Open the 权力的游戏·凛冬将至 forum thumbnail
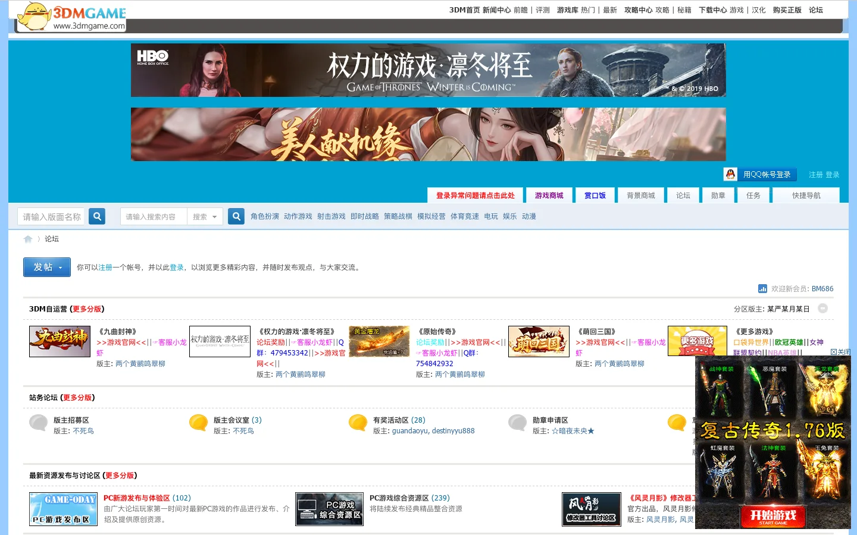This screenshot has width=857, height=535. point(220,341)
